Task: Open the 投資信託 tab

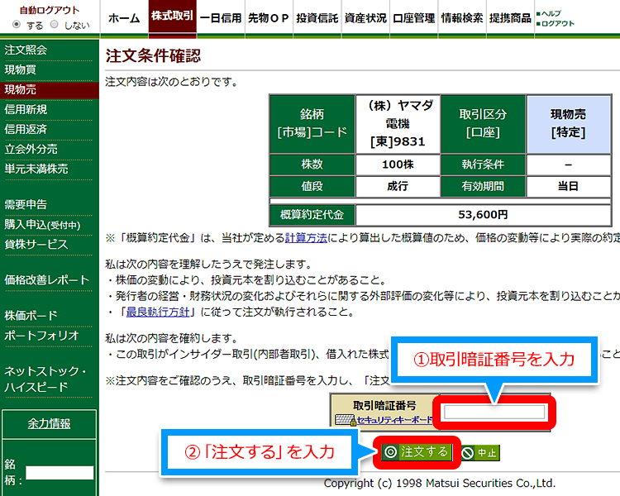Action: tap(317, 18)
